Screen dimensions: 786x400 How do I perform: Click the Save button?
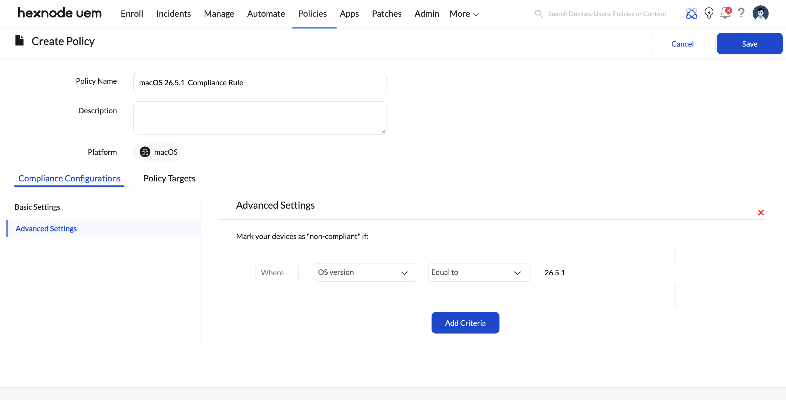coord(749,44)
